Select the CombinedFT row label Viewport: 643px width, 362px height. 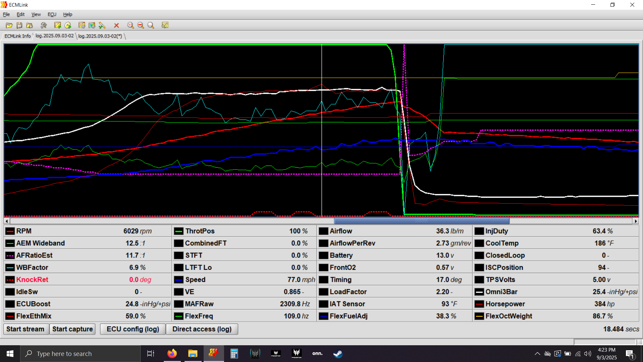[206, 243]
